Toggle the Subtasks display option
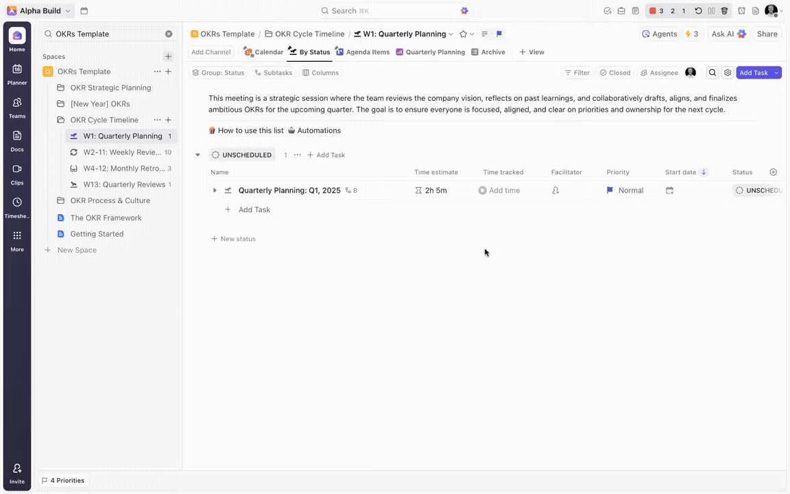 click(x=273, y=73)
